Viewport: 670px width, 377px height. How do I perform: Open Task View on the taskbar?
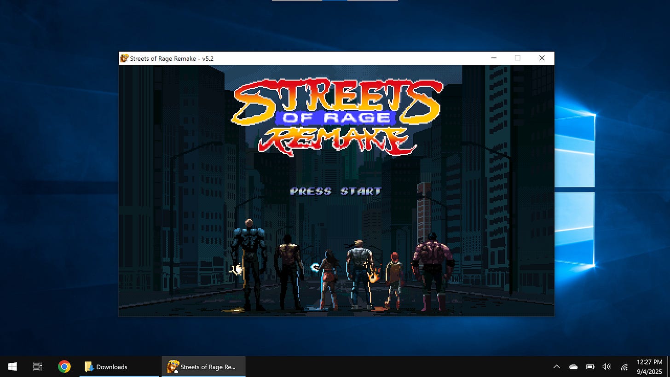37,366
